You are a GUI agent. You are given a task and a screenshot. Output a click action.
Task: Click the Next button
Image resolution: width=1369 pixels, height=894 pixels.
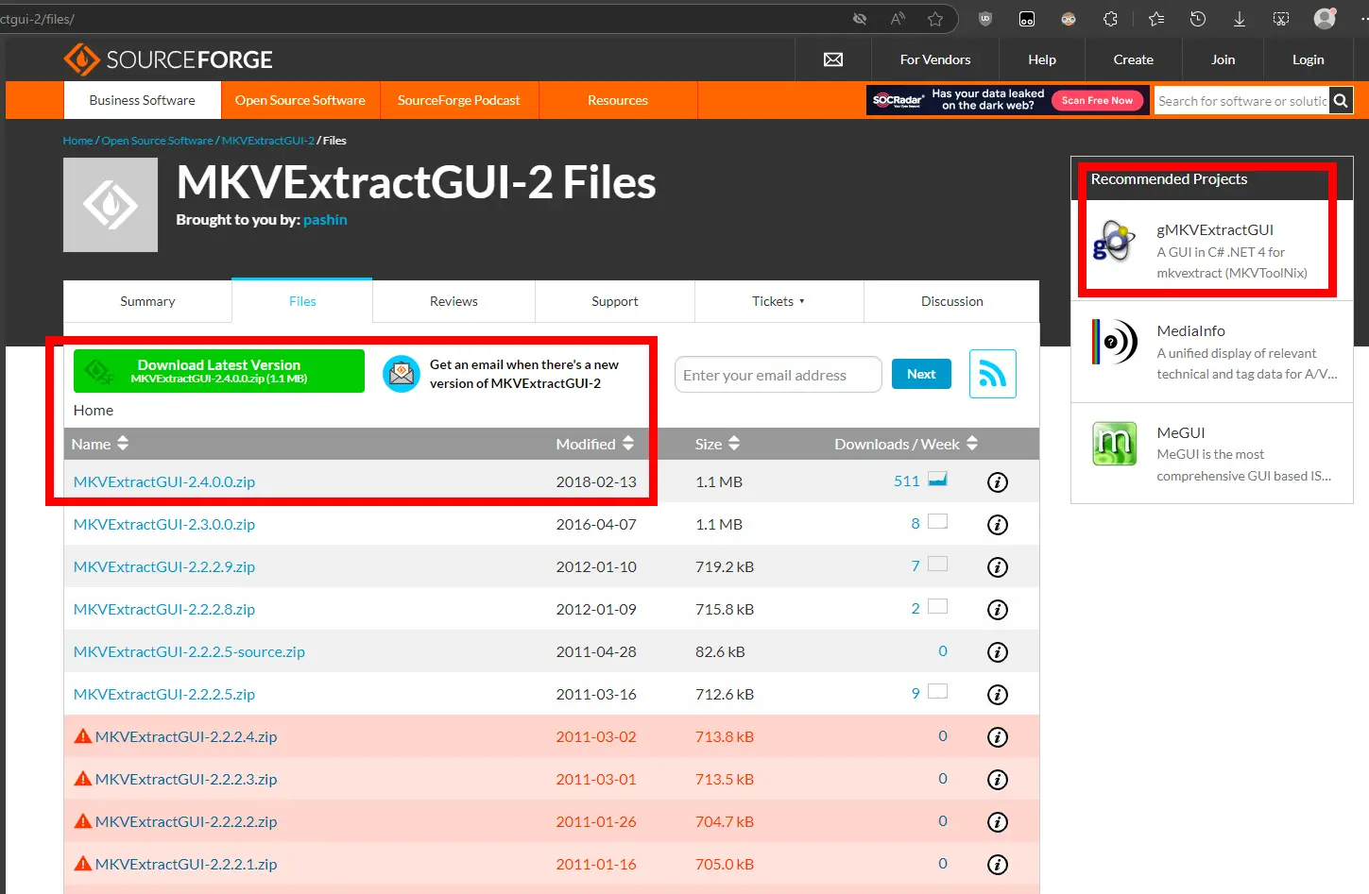(921, 374)
